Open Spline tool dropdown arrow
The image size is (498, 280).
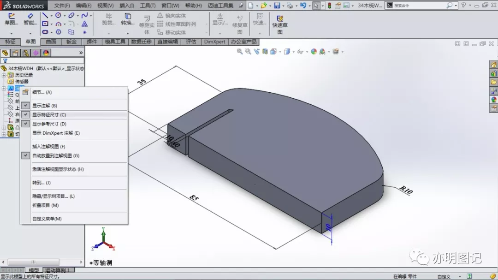[91, 16]
